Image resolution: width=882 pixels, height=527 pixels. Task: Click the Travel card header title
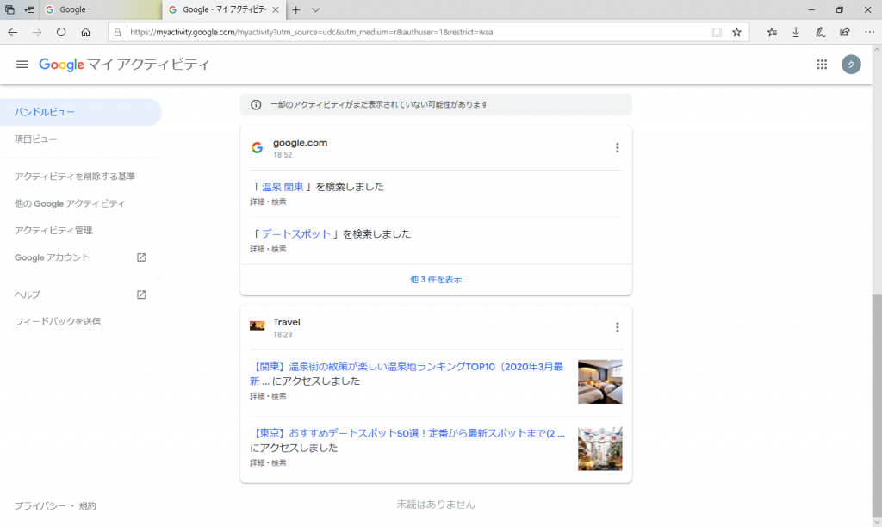286,322
